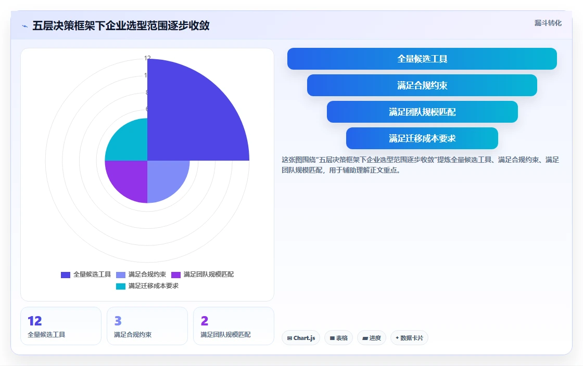
Task: Click the 进度 tag chip
Action: point(372,338)
